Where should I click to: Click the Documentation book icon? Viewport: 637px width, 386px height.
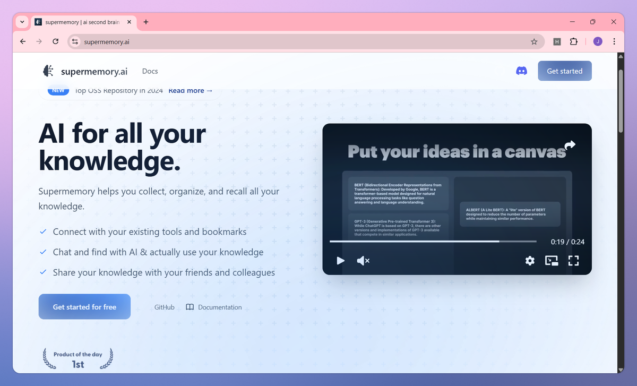pyautogui.click(x=190, y=307)
